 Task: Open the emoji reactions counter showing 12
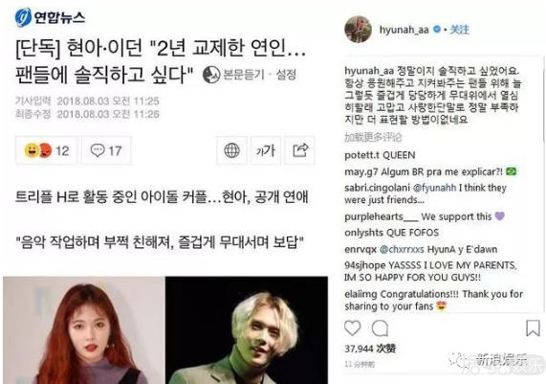pyautogui.click(x=46, y=150)
